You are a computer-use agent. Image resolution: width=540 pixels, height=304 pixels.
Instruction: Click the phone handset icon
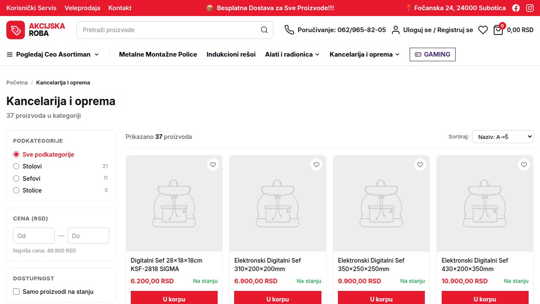point(289,30)
